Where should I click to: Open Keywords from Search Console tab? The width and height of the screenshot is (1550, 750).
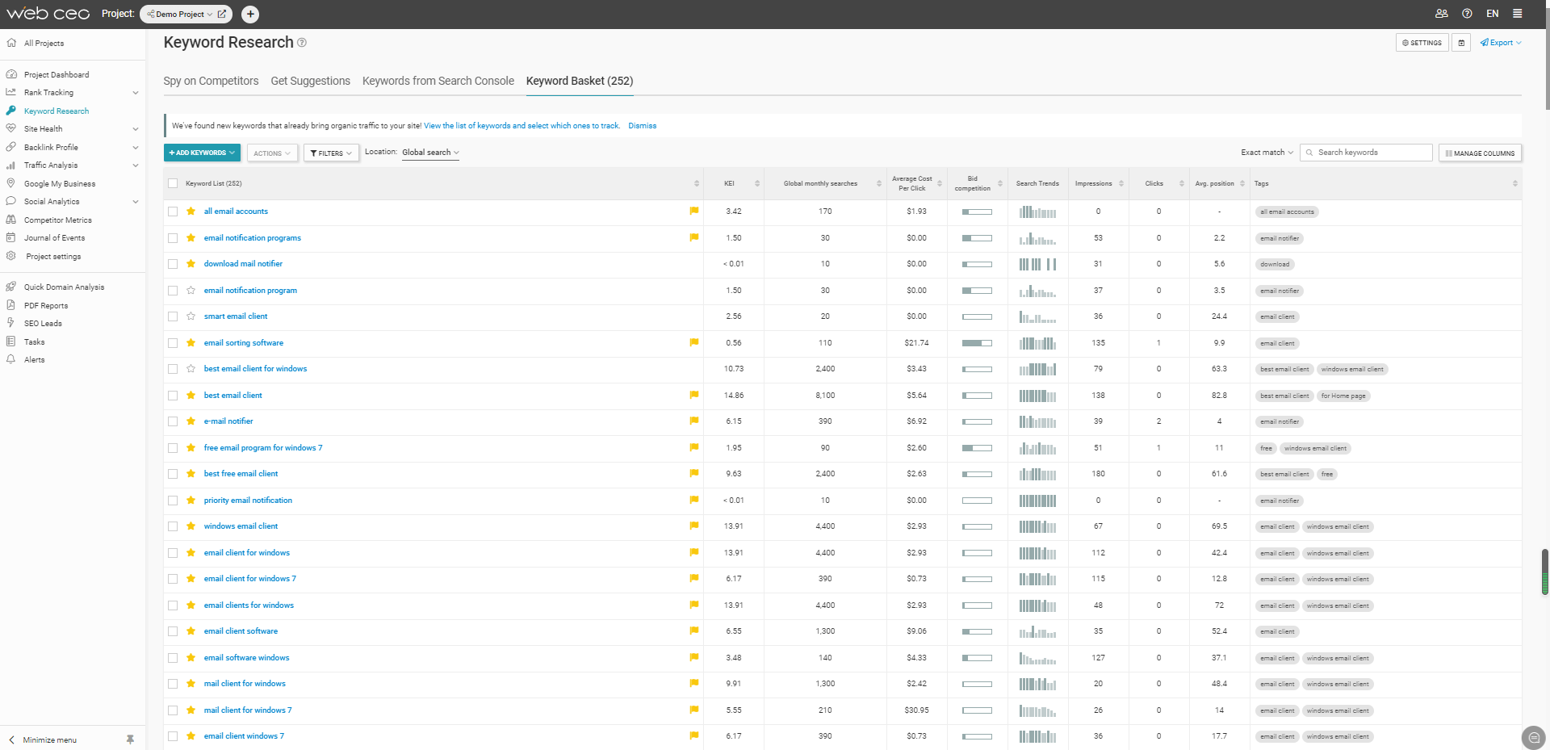click(x=438, y=81)
